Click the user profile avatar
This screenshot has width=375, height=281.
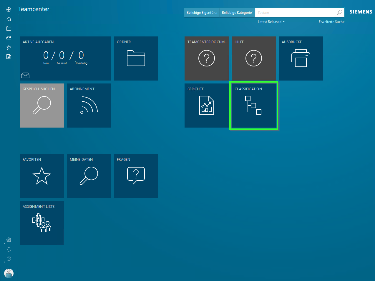(9, 273)
